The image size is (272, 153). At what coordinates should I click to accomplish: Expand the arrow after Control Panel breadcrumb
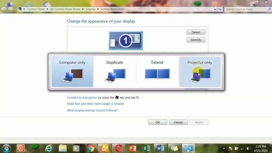coord(47,9)
